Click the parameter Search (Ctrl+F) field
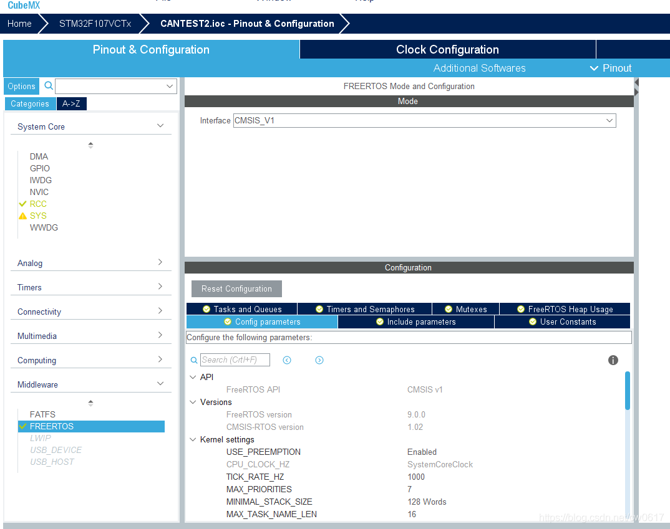The height and width of the screenshot is (529, 670). pos(235,360)
